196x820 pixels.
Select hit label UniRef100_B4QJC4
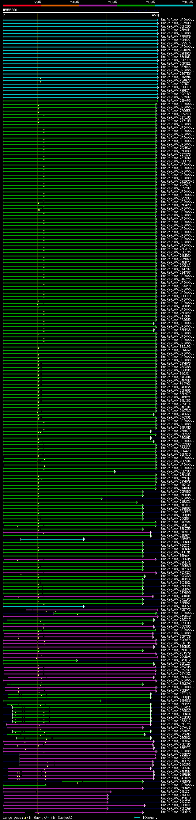click(x=176, y=374)
